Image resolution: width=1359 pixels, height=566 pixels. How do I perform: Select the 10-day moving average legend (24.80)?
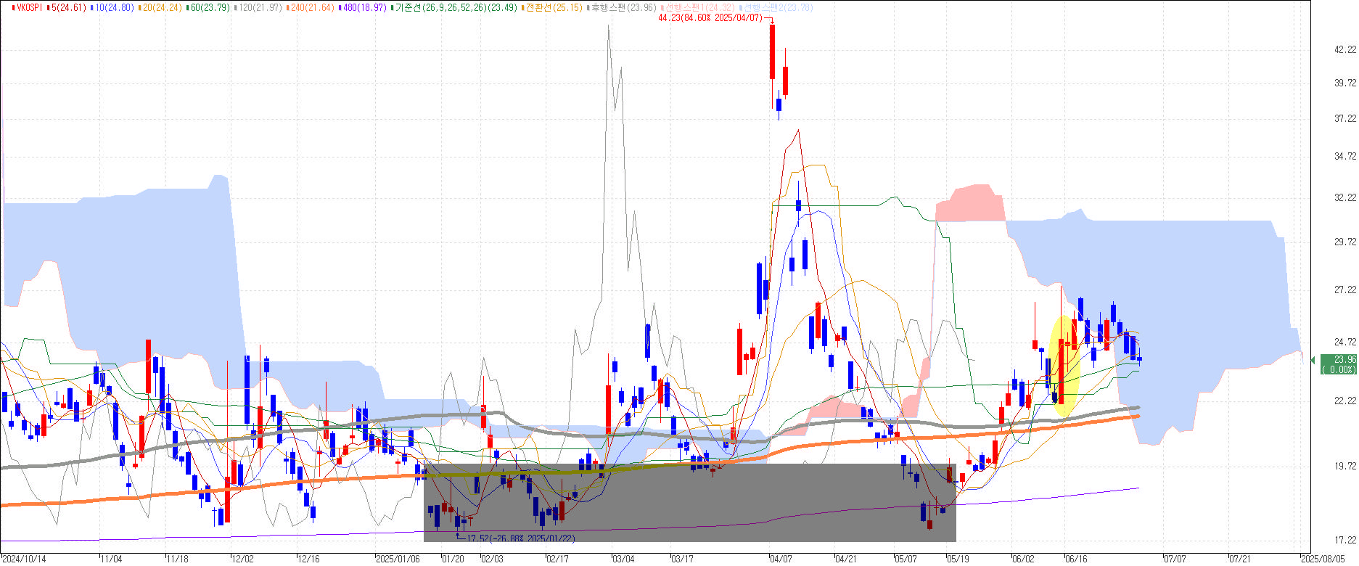(115, 8)
